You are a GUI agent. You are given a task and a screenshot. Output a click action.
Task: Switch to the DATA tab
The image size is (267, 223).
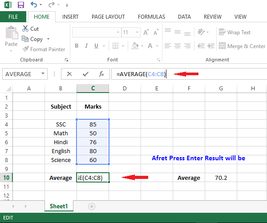[184, 17]
